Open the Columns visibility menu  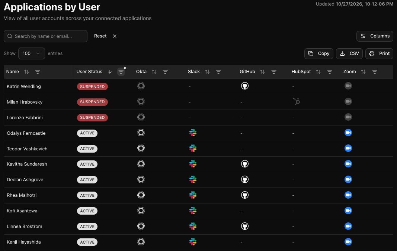tap(375, 36)
